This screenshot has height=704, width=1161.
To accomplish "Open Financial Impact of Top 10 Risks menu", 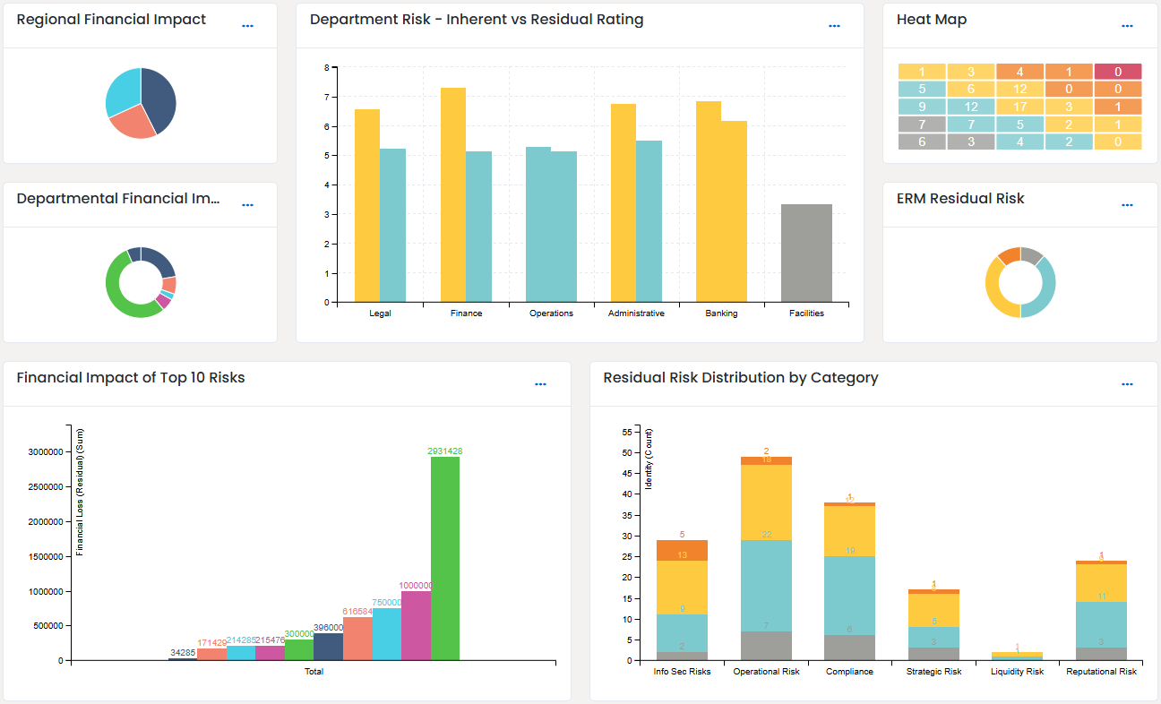I will pos(540,384).
